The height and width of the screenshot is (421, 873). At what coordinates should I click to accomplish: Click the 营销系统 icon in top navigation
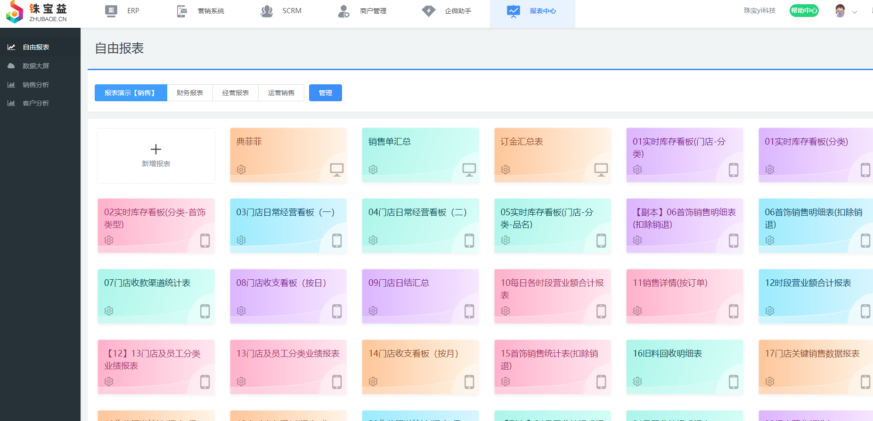pos(182,11)
